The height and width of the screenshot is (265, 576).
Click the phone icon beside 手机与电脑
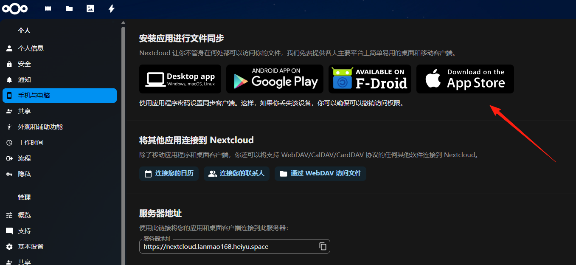(x=9, y=96)
